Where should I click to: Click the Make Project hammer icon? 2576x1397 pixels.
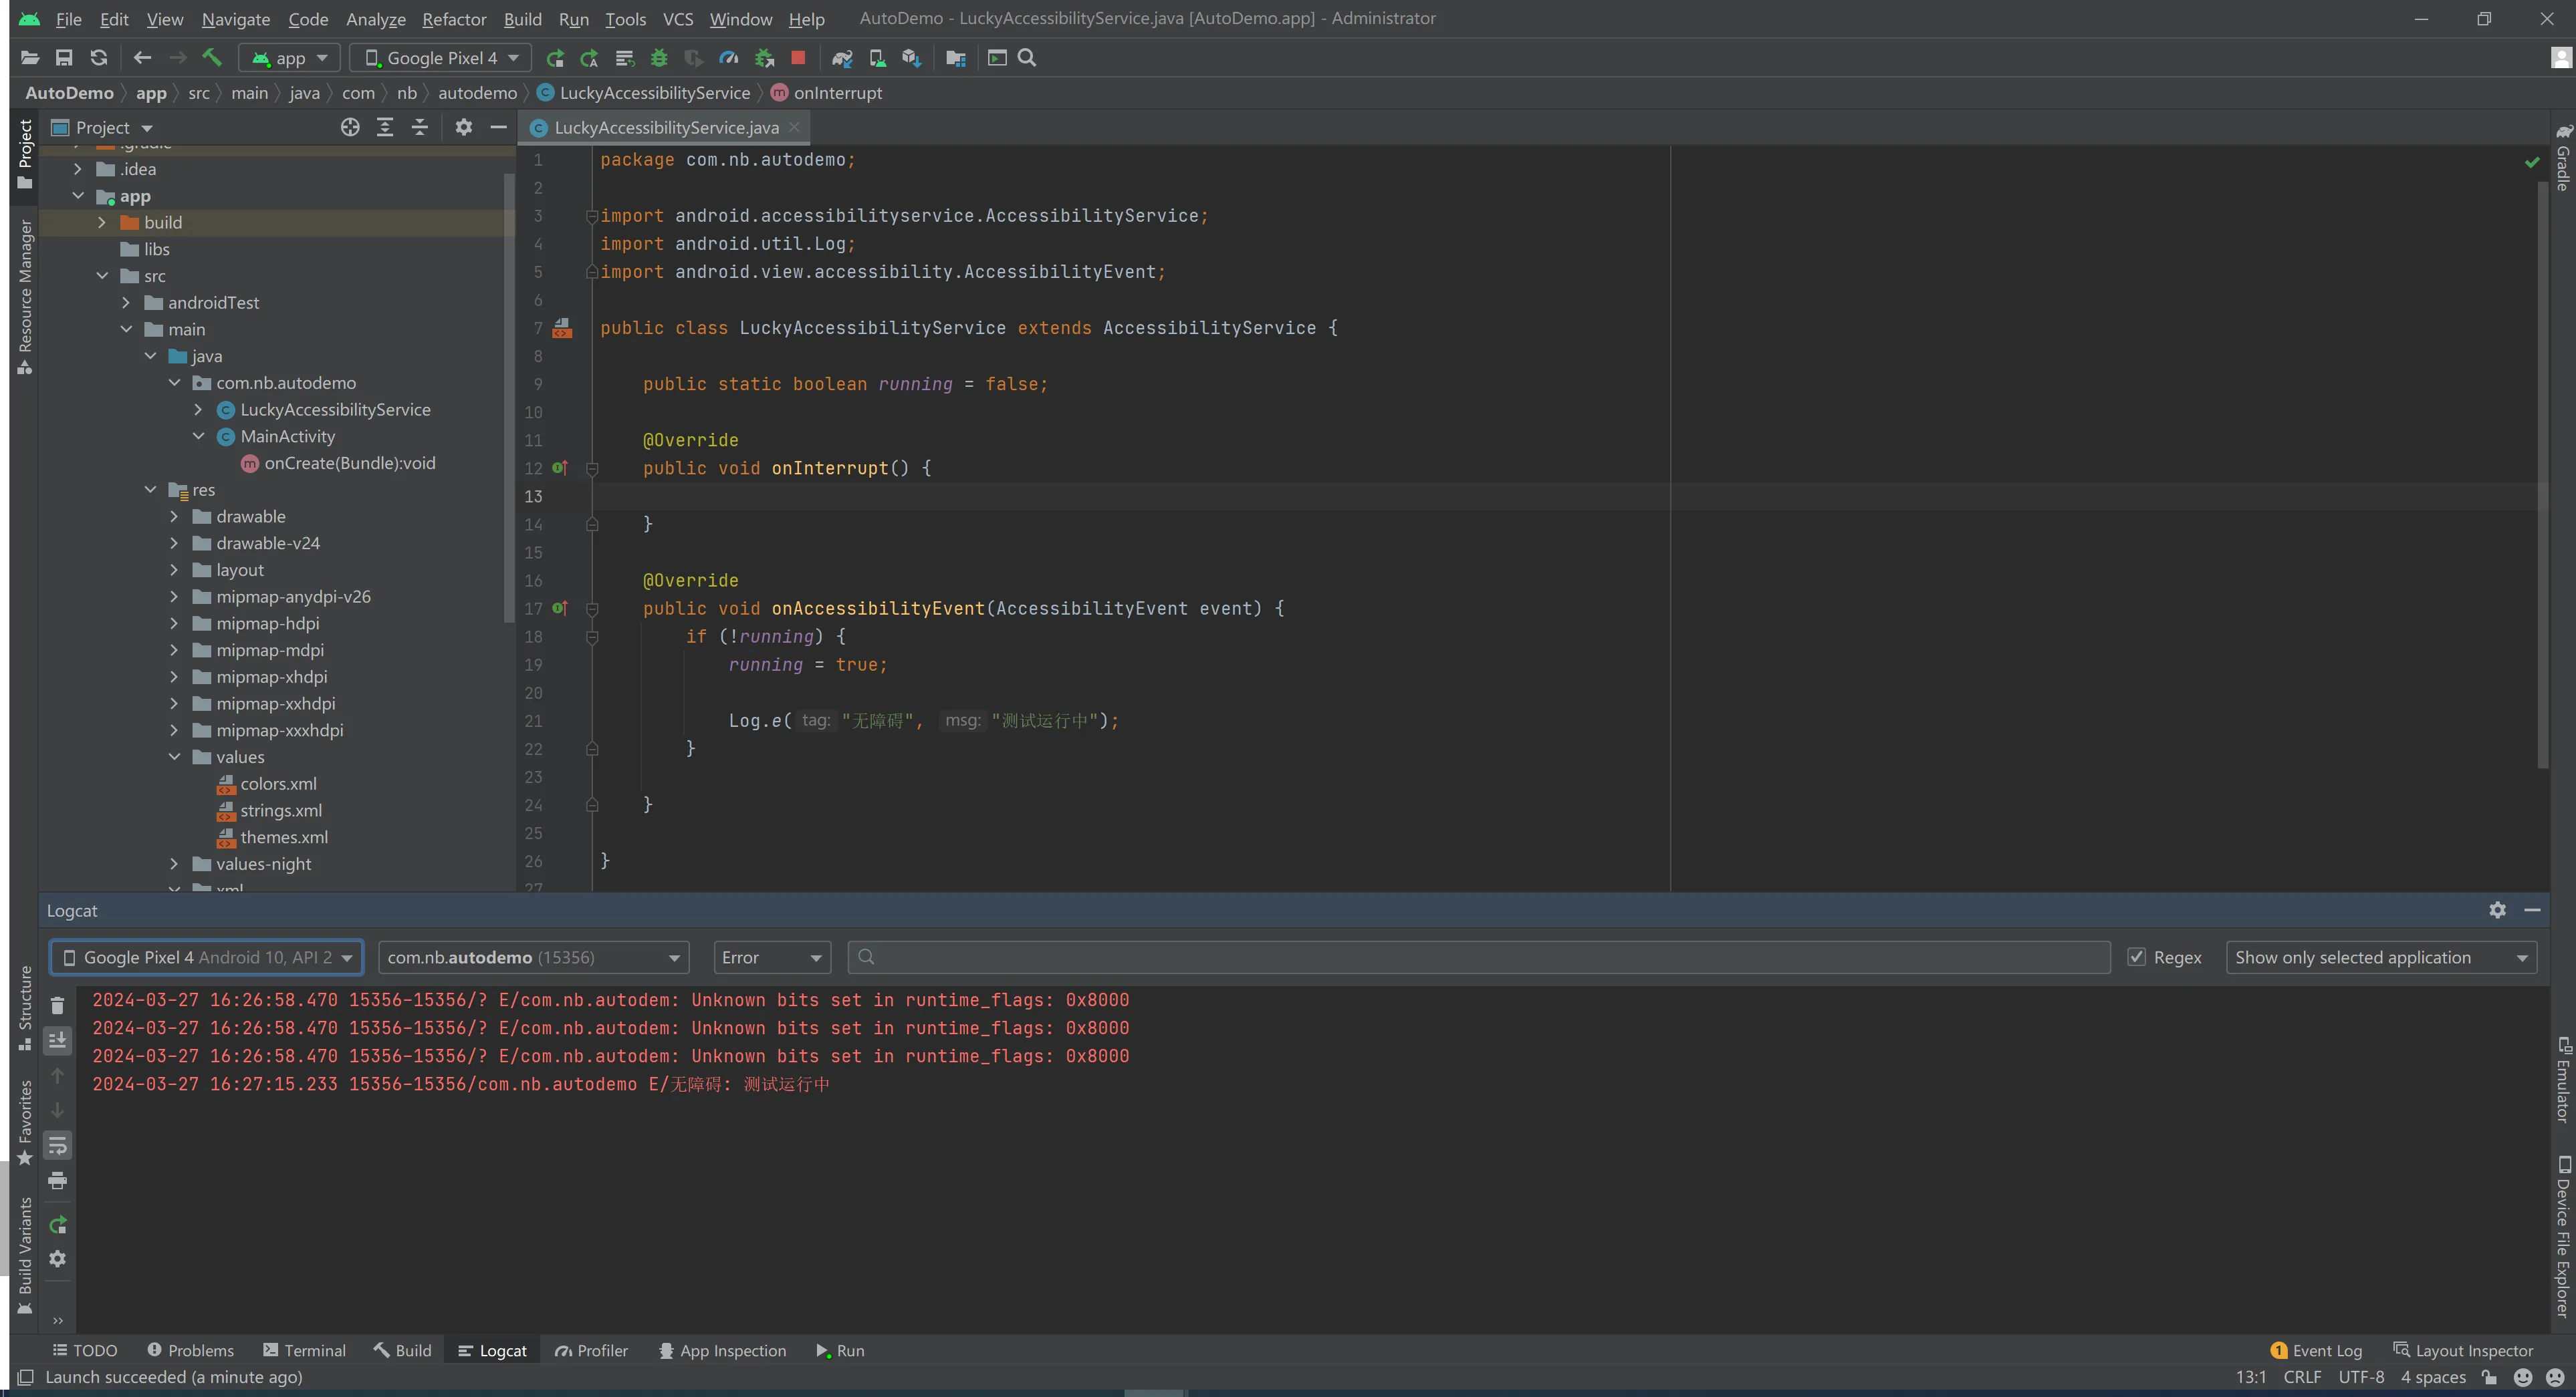(211, 58)
